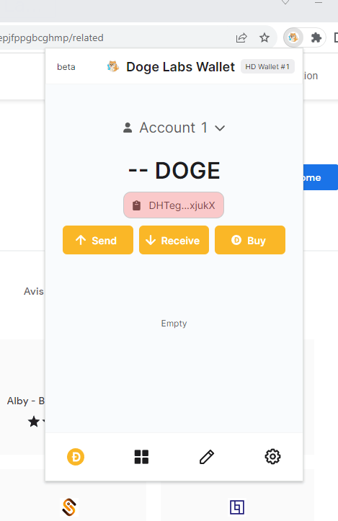Click the browser address bar URL
The image size is (338, 521).
(x=52, y=38)
